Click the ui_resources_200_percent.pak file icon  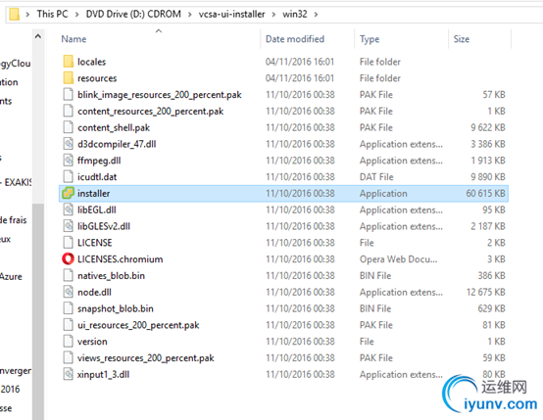[69, 325]
